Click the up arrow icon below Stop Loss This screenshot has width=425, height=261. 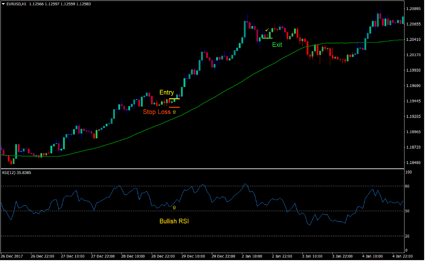click(174, 112)
